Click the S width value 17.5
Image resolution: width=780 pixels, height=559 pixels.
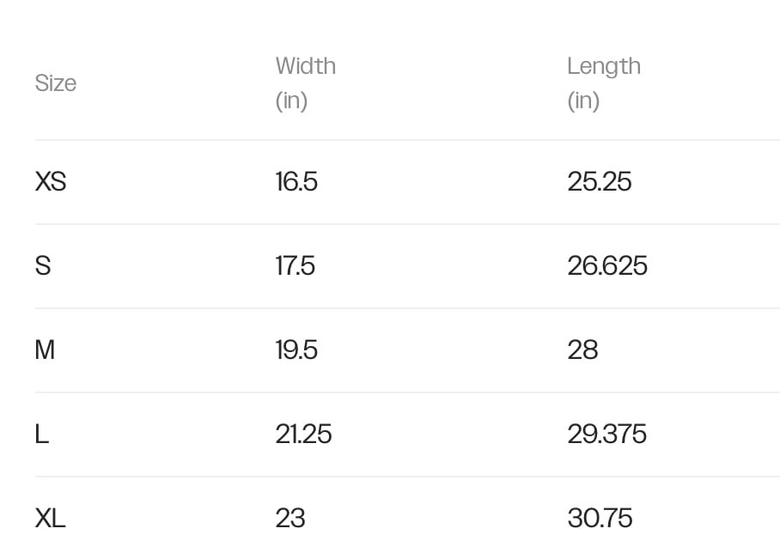pos(295,266)
